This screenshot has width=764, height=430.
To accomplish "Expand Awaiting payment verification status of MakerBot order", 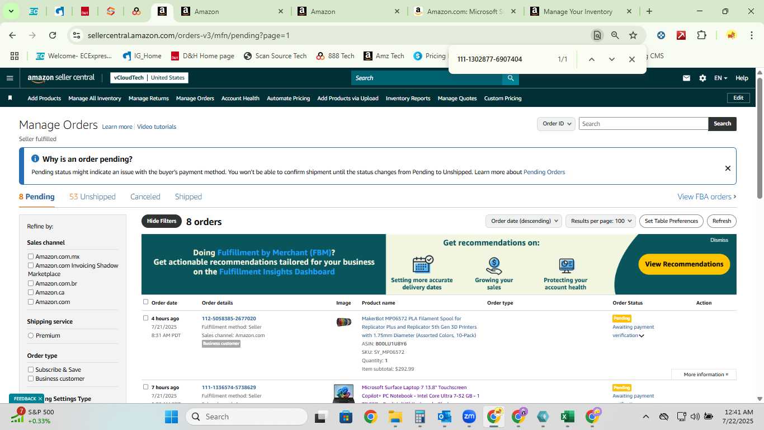I will (642, 336).
